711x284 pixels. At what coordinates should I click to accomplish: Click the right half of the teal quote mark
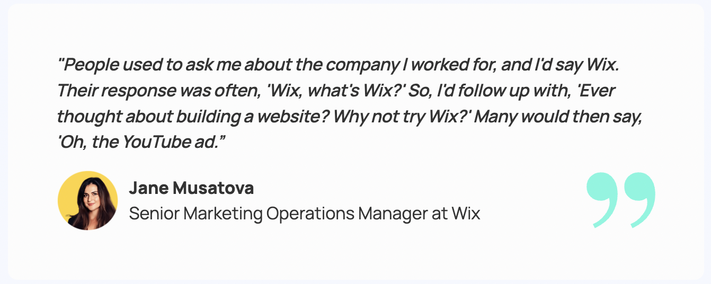(x=639, y=200)
